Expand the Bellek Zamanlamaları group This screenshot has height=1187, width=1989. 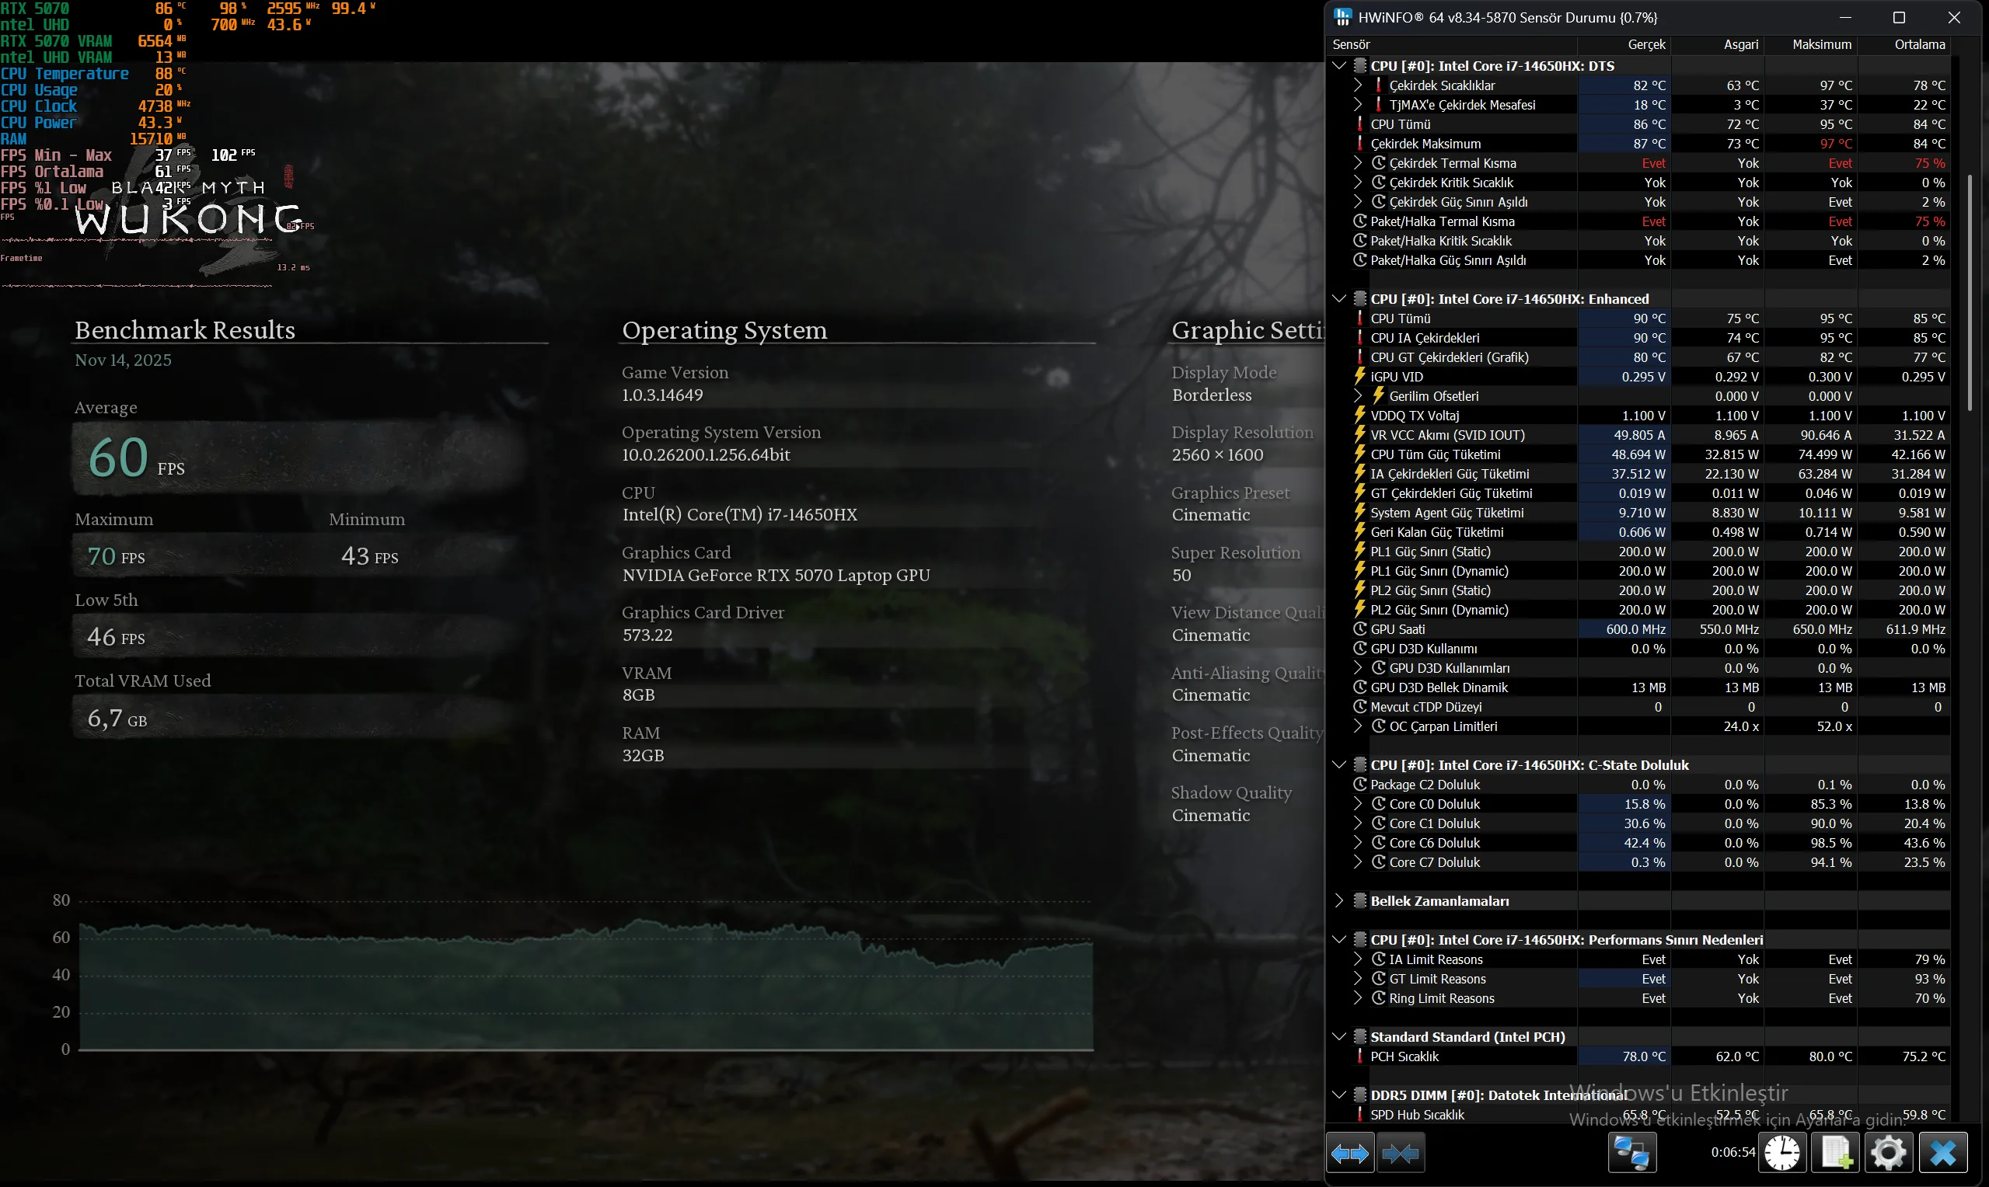coord(1340,900)
